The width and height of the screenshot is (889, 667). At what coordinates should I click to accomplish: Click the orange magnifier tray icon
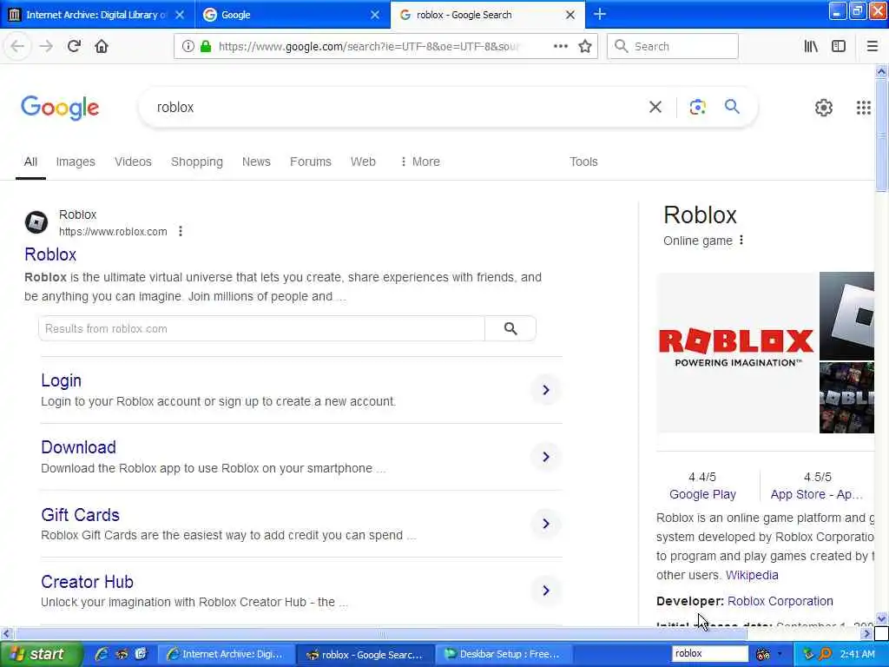pos(826,654)
